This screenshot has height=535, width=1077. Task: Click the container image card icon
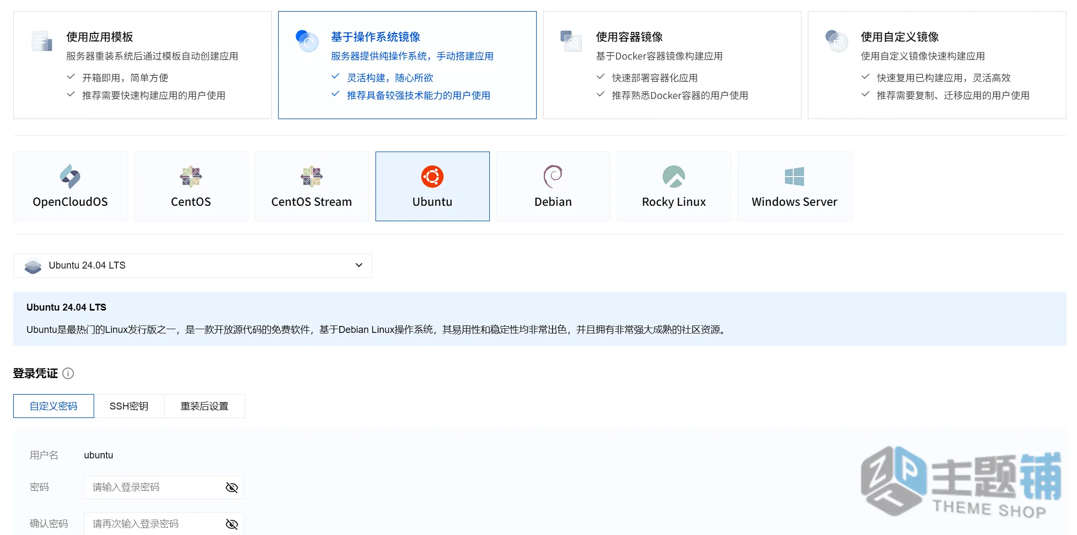click(572, 41)
